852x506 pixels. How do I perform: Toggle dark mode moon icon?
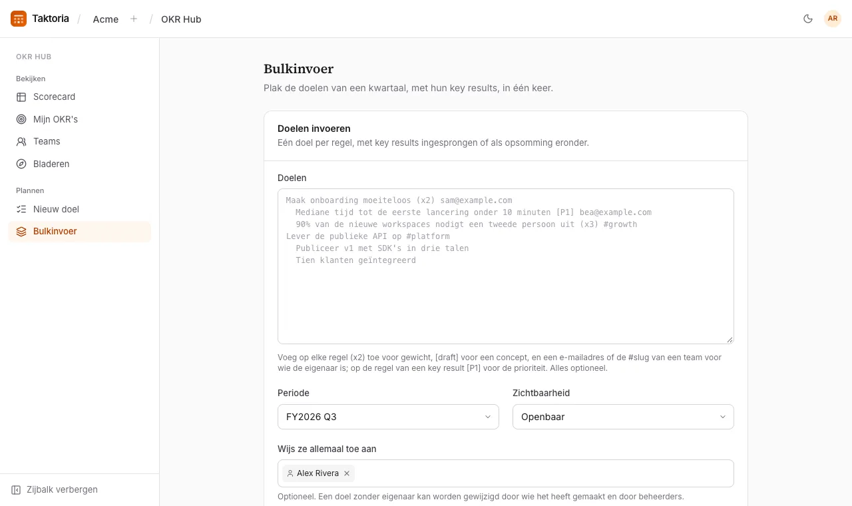tap(808, 19)
